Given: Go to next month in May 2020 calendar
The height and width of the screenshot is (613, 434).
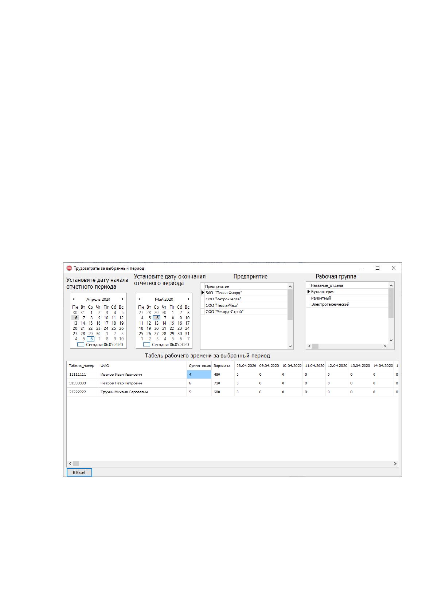Looking at the screenshot, I should [189, 299].
